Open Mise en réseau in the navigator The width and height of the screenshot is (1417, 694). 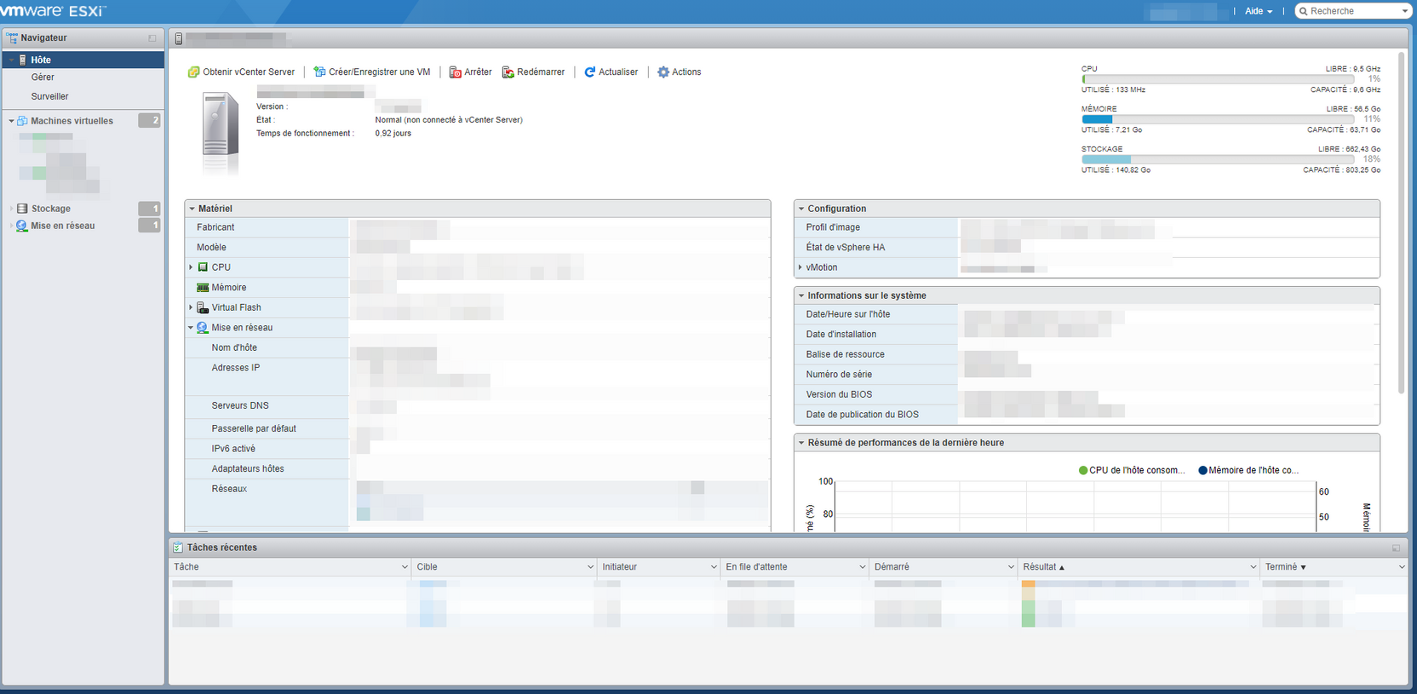(x=63, y=226)
